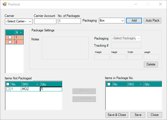Check the box for package row 1
The width and height of the screenshot is (167, 120).
(10, 37)
